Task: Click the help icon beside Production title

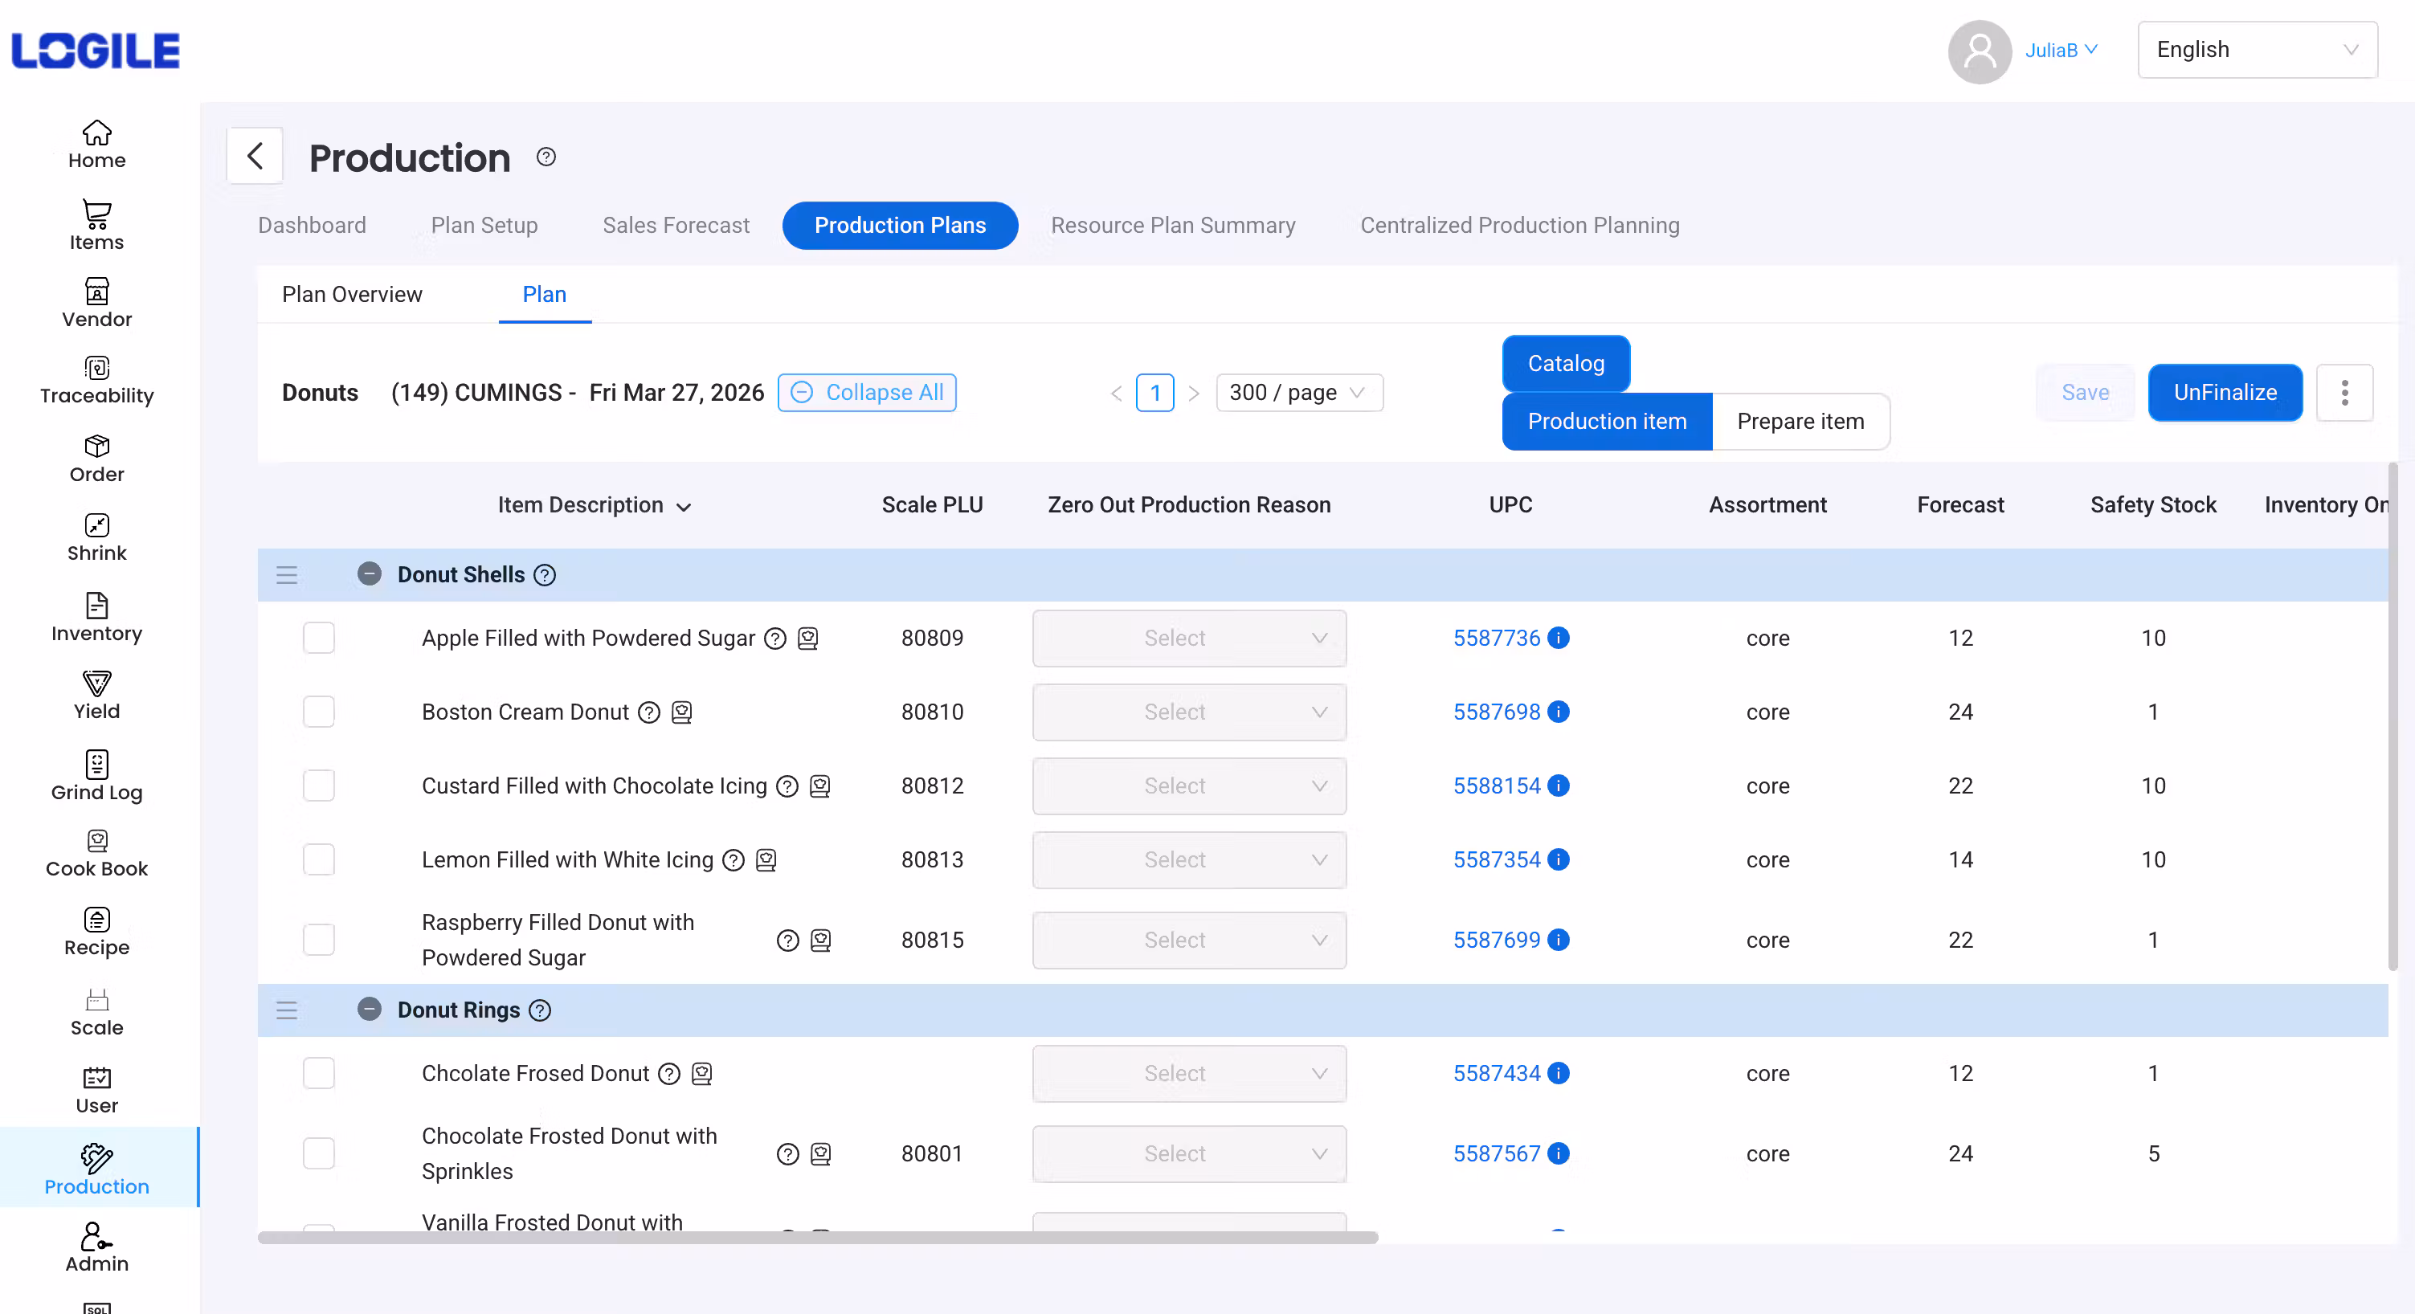Action: click(546, 157)
